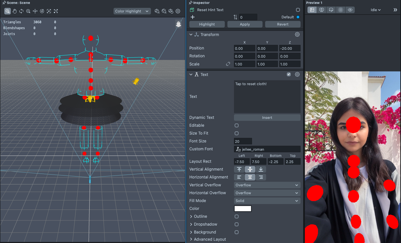Click the Transform component gear icon
The width and height of the screenshot is (401, 243).
pos(297,34)
